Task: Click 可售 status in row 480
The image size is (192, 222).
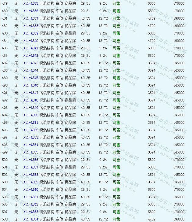Action: (x=116, y=11)
